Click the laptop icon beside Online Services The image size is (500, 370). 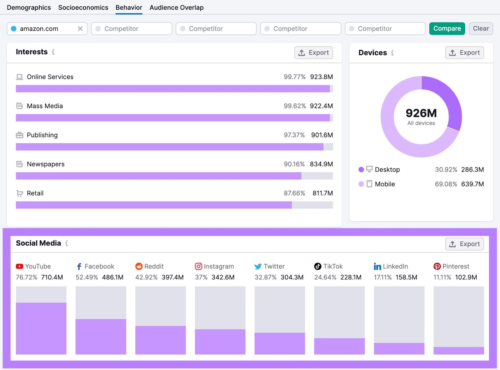tap(19, 77)
